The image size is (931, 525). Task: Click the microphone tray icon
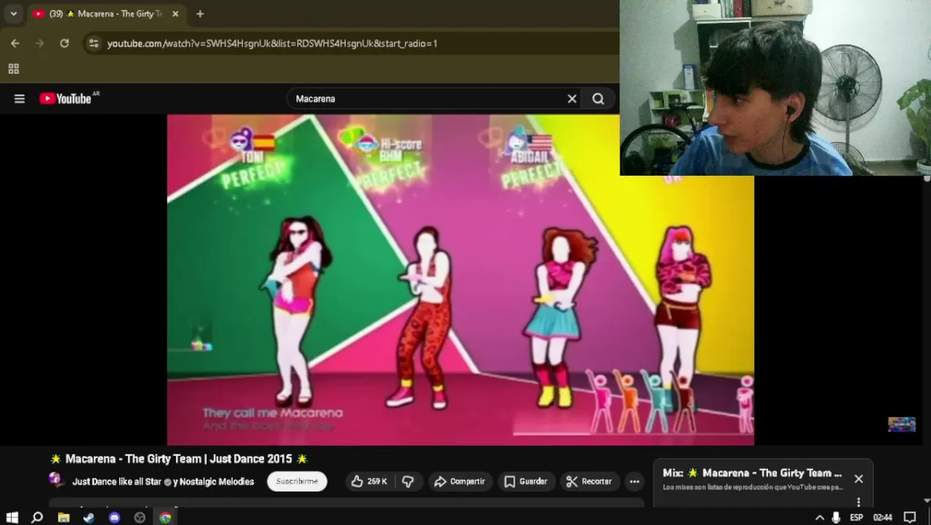(836, 517)
